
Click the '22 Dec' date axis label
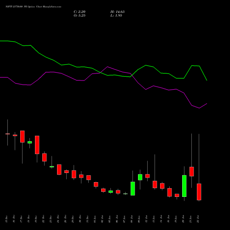click(43, 219)
